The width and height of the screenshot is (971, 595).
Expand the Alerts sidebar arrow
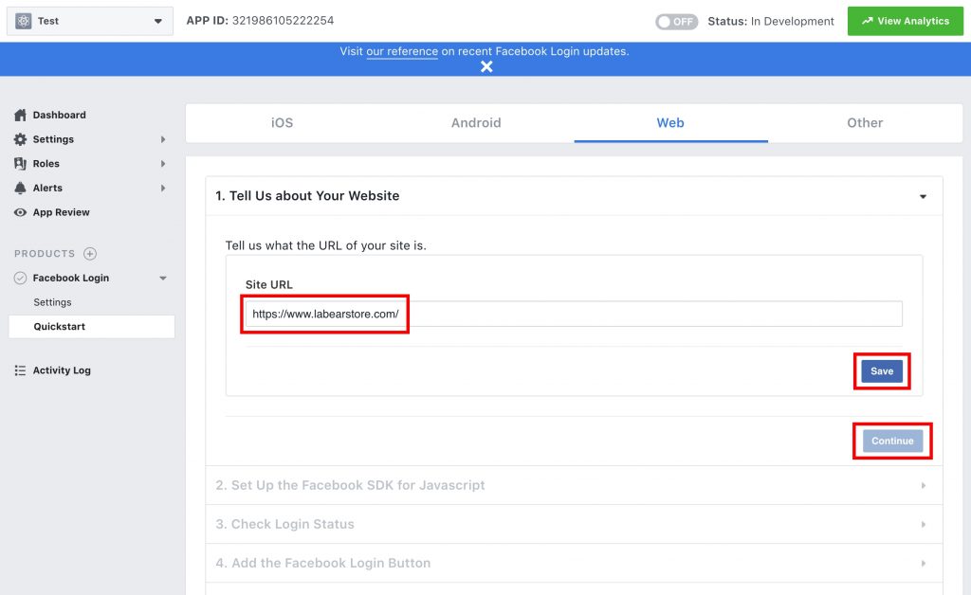point(163,188)
